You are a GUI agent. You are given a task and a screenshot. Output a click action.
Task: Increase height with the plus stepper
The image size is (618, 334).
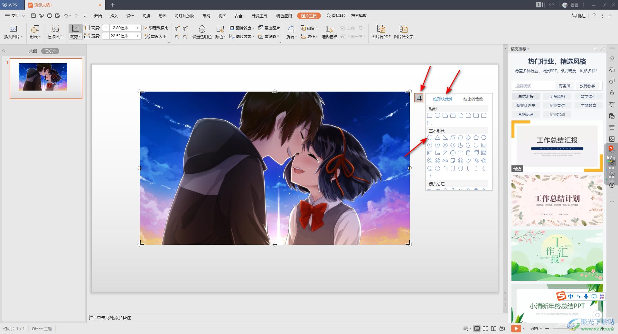[x=138, y=28]
